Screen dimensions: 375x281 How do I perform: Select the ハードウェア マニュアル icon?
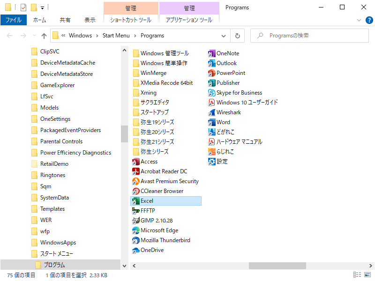click(212, 142)
